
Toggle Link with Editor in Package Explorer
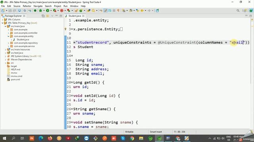click(48, 16)
